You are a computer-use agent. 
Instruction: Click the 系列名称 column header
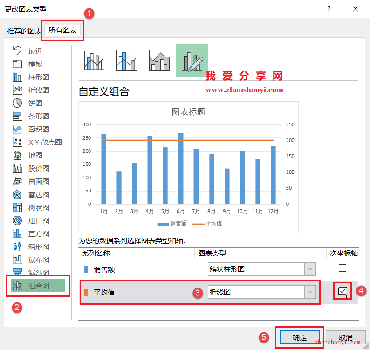click(96, 253)
